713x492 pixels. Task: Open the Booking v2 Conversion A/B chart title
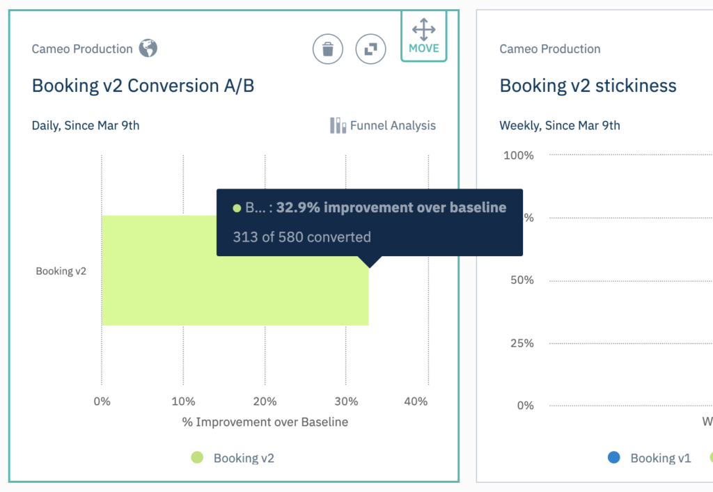coord(143,86)
